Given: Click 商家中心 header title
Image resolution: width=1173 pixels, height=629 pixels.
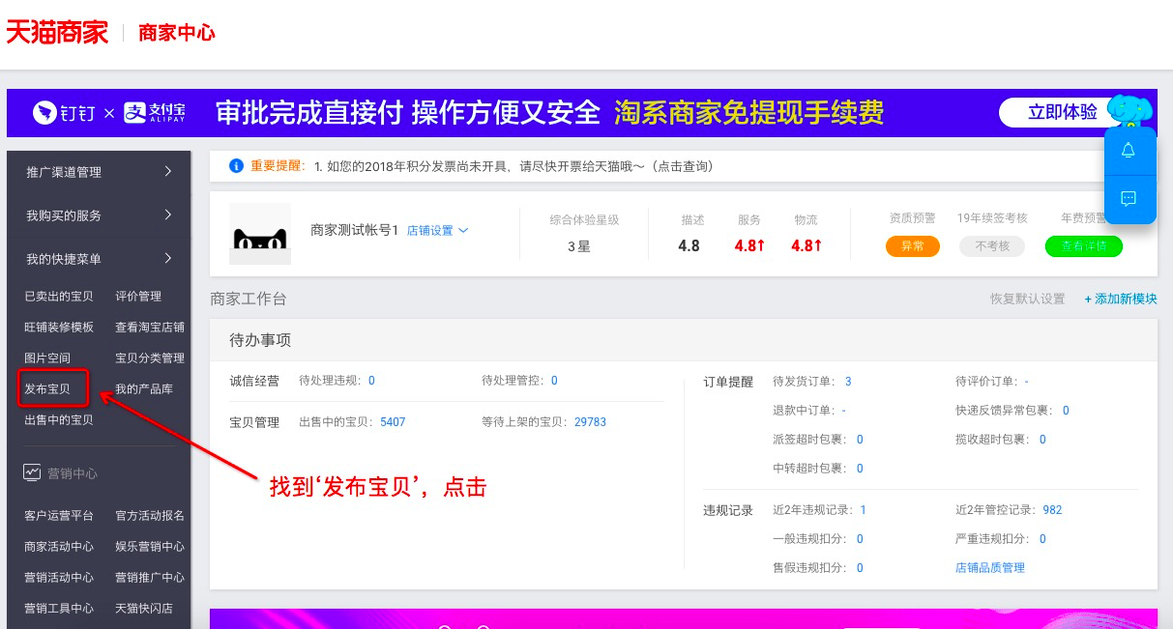Looking at the screenshot, I should click(177, 33).
